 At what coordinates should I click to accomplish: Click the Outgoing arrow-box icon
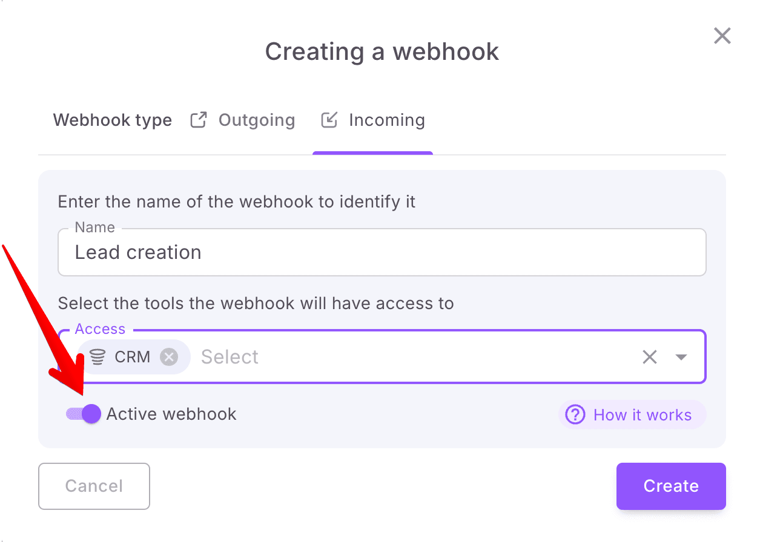click(x=199, y=120)
